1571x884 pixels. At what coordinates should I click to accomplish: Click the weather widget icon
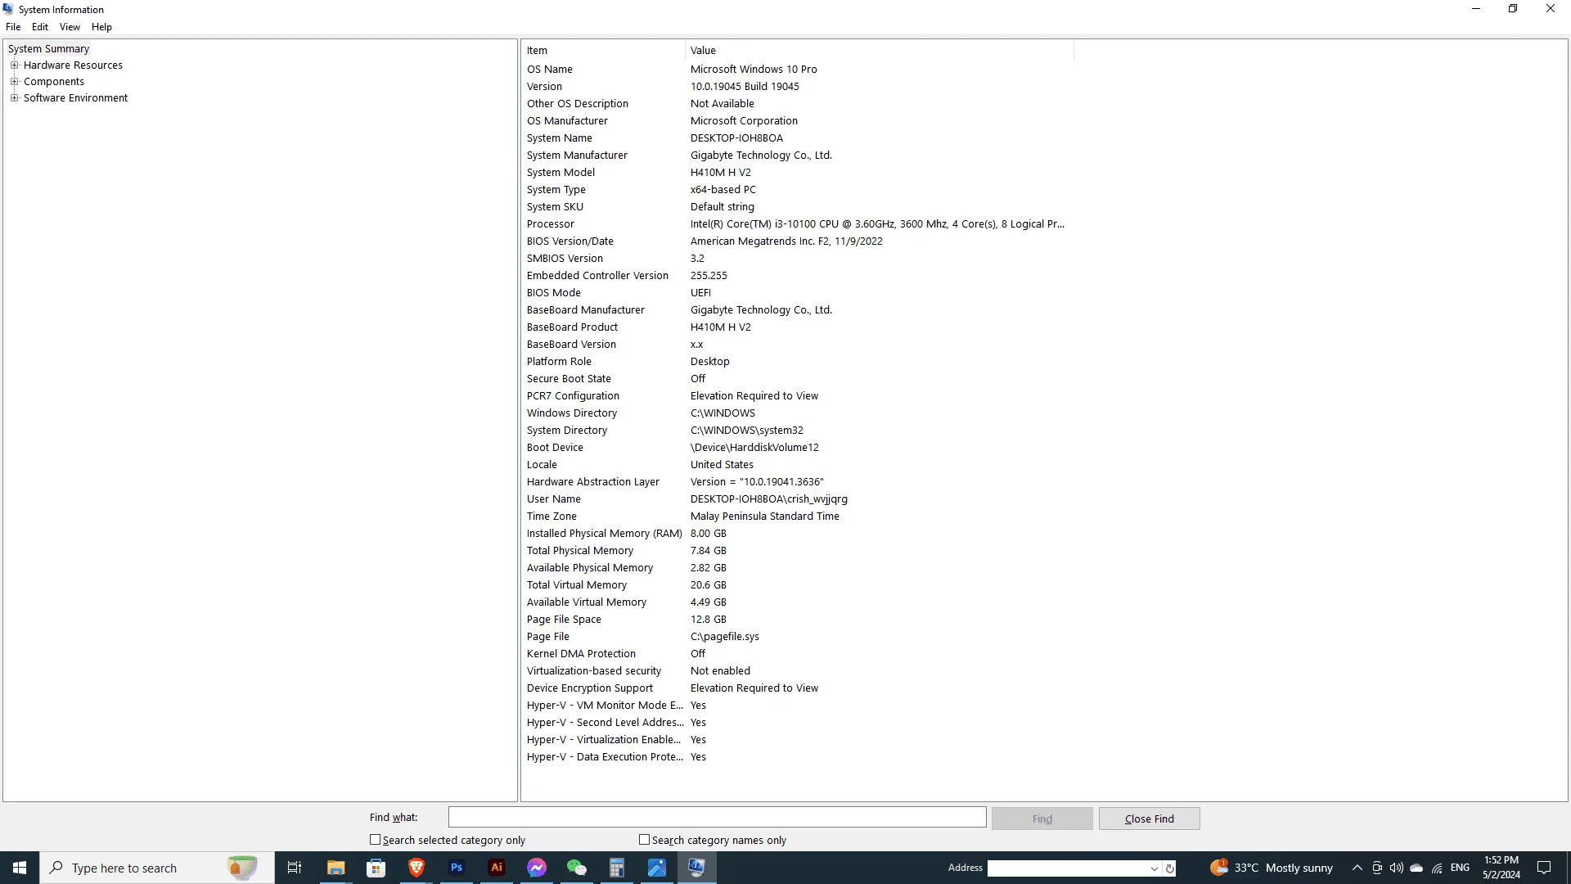tap(1219, 867)
